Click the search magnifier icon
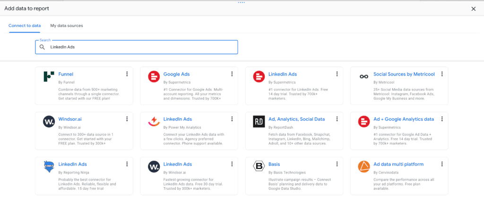 [x=42, y=47]
